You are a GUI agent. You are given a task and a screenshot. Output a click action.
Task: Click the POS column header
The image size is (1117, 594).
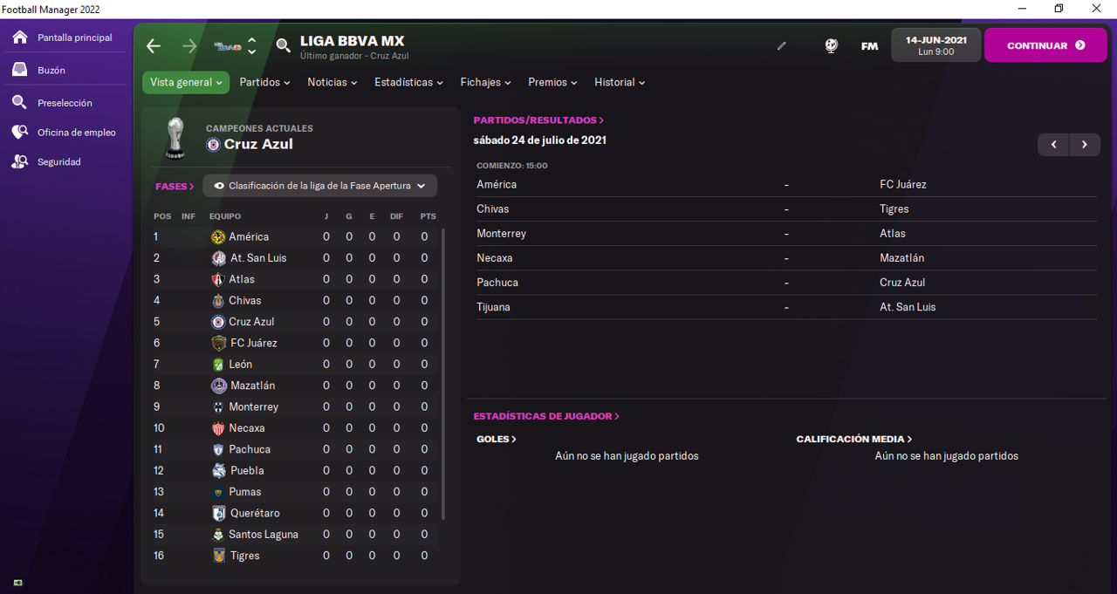[x=162, y=216]
